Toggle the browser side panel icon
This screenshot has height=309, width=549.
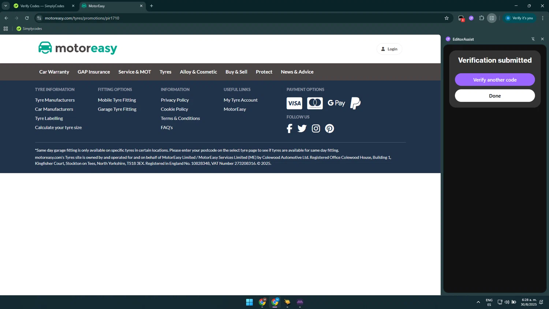tap(492, 18)
